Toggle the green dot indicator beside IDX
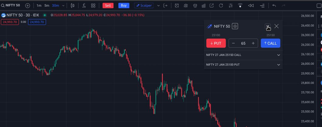The height and width of the screenshot is (127, 322). [x=45, y=15]
